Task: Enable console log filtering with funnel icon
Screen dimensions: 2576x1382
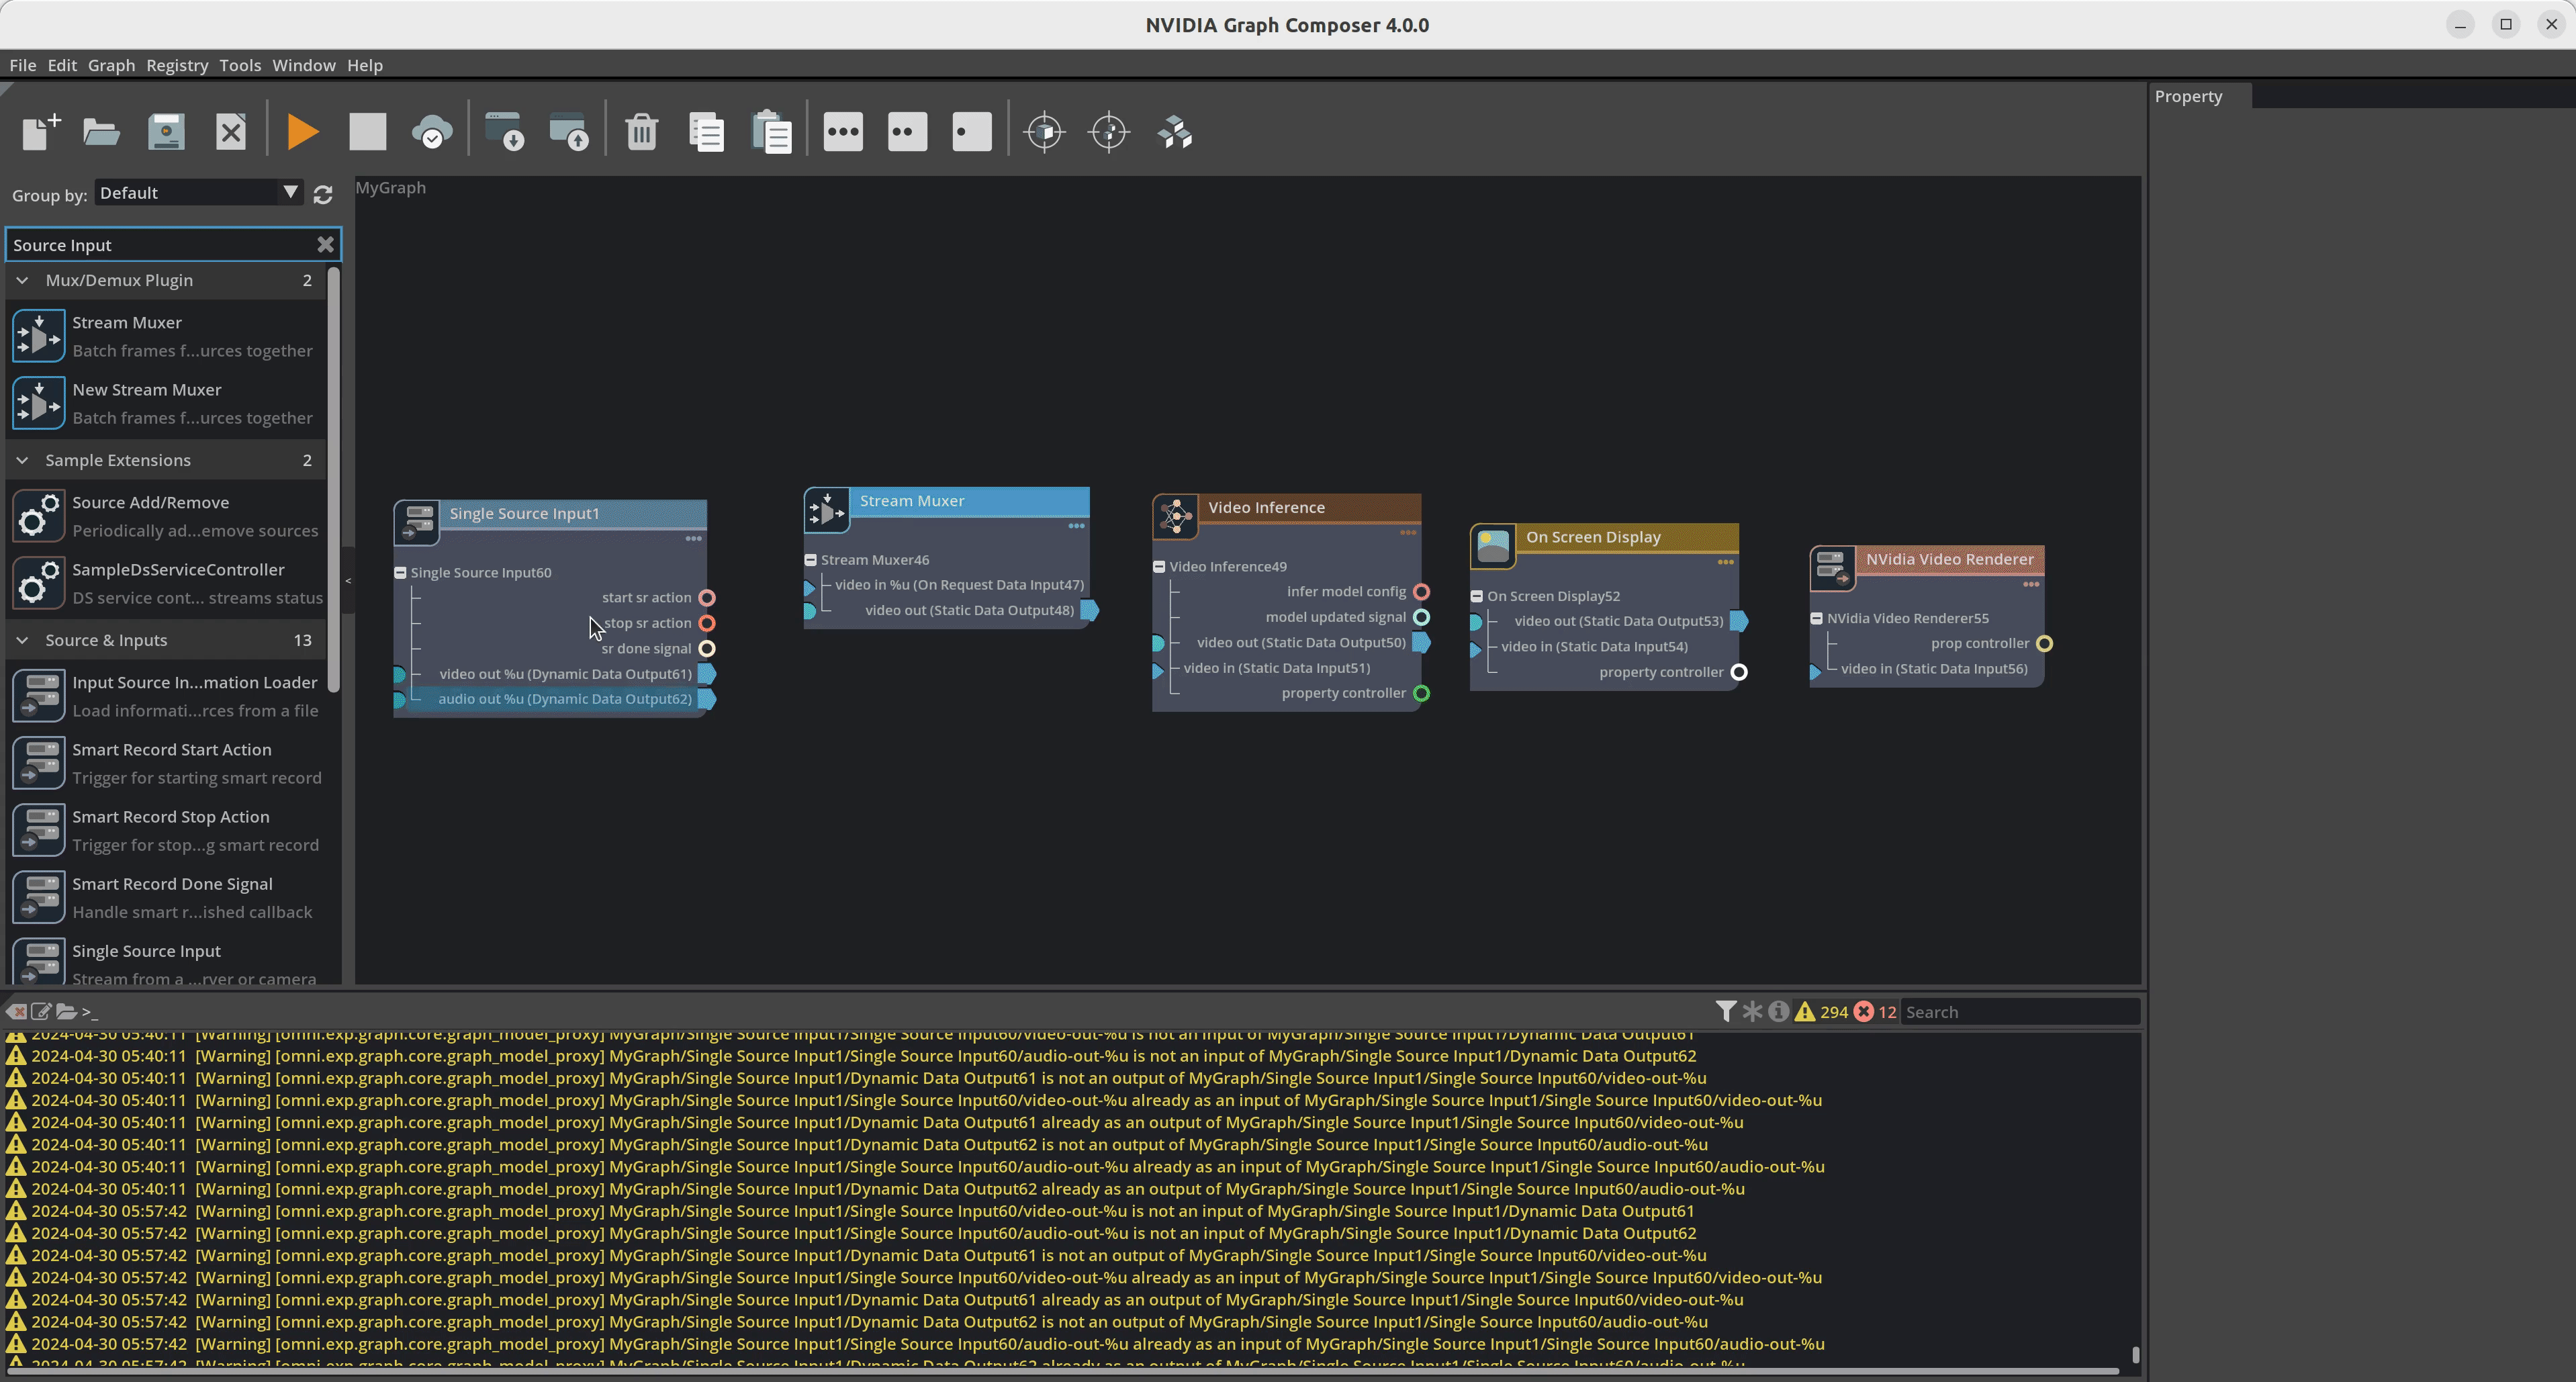Action: 1727,1011
